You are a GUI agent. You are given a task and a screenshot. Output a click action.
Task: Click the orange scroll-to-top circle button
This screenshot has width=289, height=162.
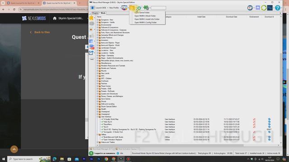(x=14, y=149)
